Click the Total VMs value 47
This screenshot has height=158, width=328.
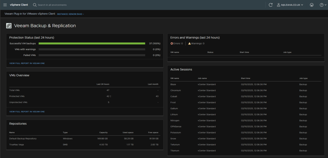click(x=108, y=90)
